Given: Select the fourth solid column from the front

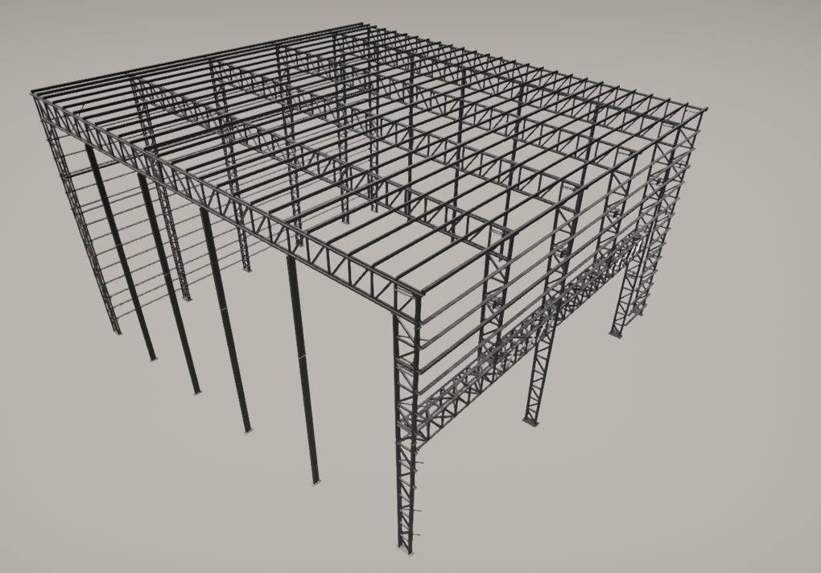Looking at the screenshot, I should [x=126, y=258].
